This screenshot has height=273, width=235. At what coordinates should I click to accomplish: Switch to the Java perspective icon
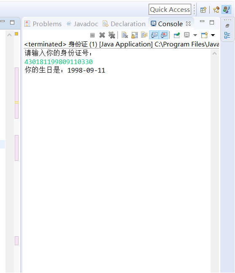pos(226,10)
